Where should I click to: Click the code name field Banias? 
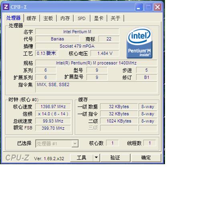[x=57, y=39]
